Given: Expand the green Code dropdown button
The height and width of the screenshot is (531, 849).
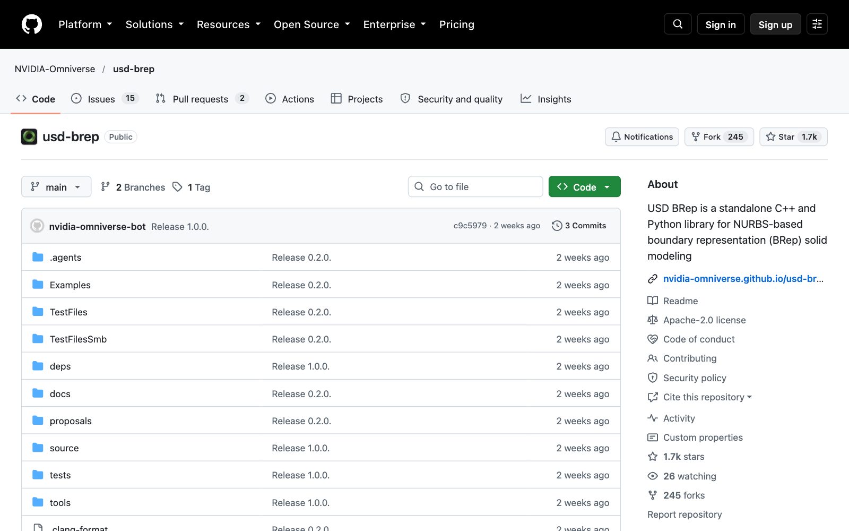Looking at the screenshot, I should coord(584,187).
